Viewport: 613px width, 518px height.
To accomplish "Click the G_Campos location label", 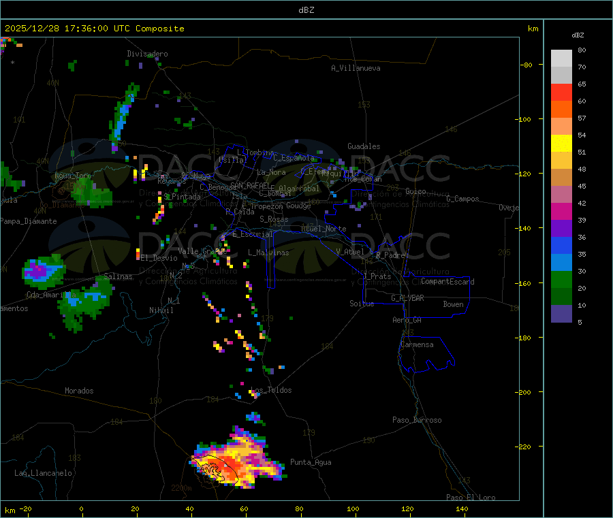I will tap(462, 199).
